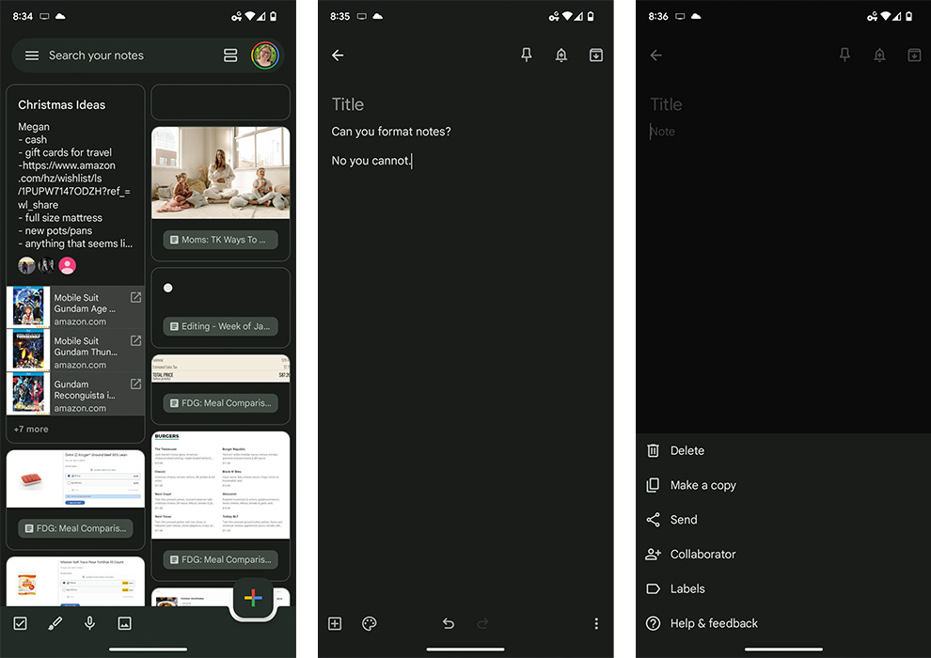The width and height of the screenshot is (931, 658).
Task: Pin the current note
Action: click(x=527, y=55)
